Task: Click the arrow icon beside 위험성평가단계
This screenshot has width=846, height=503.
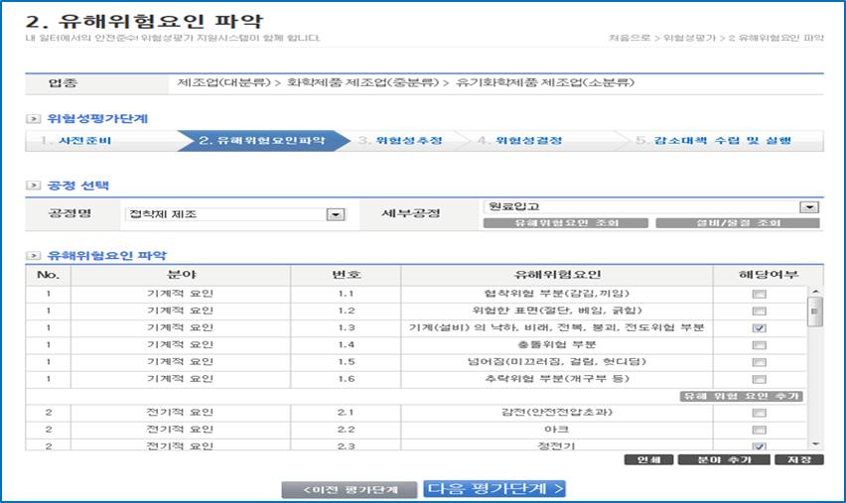Action: pyautogui.click(x=33, y=119)
